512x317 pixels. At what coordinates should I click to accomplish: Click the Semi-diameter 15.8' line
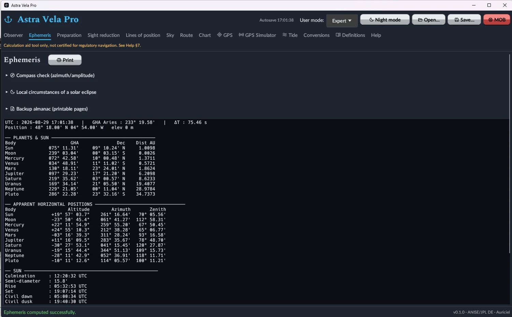(36, 281)
